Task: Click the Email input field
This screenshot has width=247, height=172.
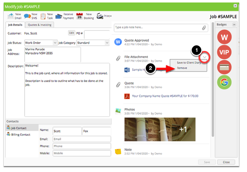Action: click(82, 139)
